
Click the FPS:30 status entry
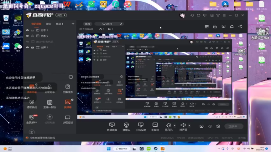181,138
